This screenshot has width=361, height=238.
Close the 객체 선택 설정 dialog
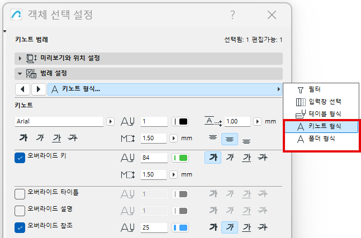[272, 15]
